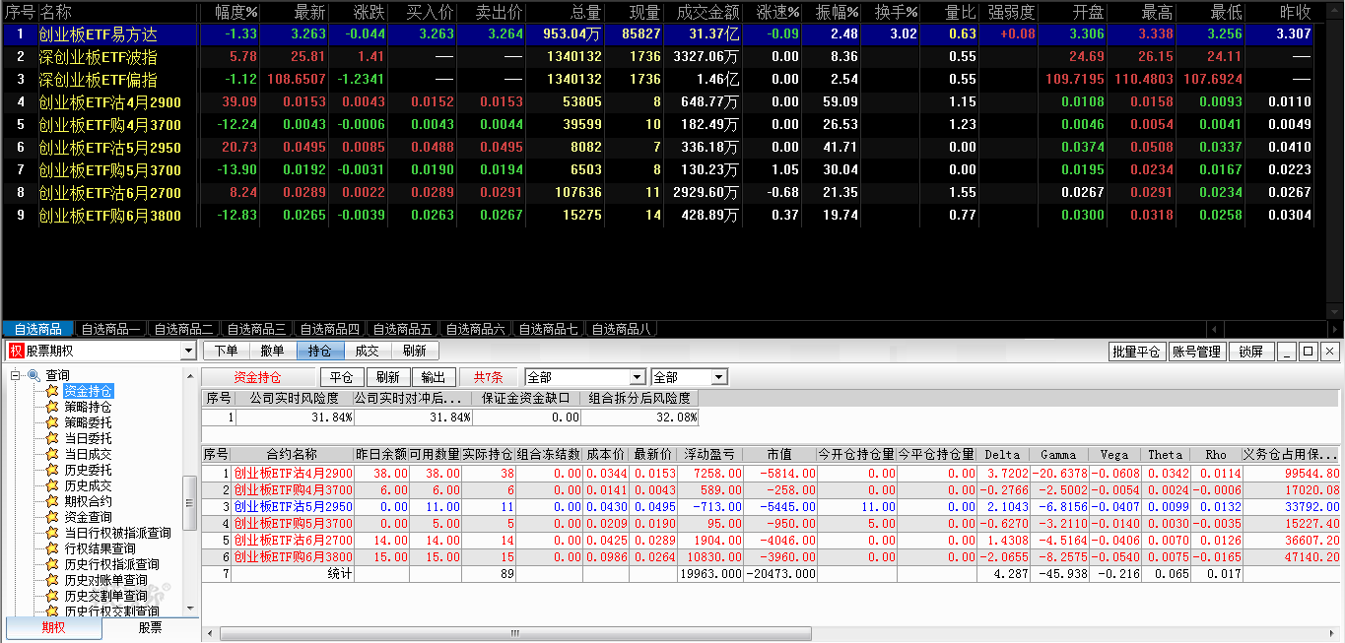Select position row 创业板ETF沽6月2700
This screenshot has width=1345, height=643.
tap(771, 540)
